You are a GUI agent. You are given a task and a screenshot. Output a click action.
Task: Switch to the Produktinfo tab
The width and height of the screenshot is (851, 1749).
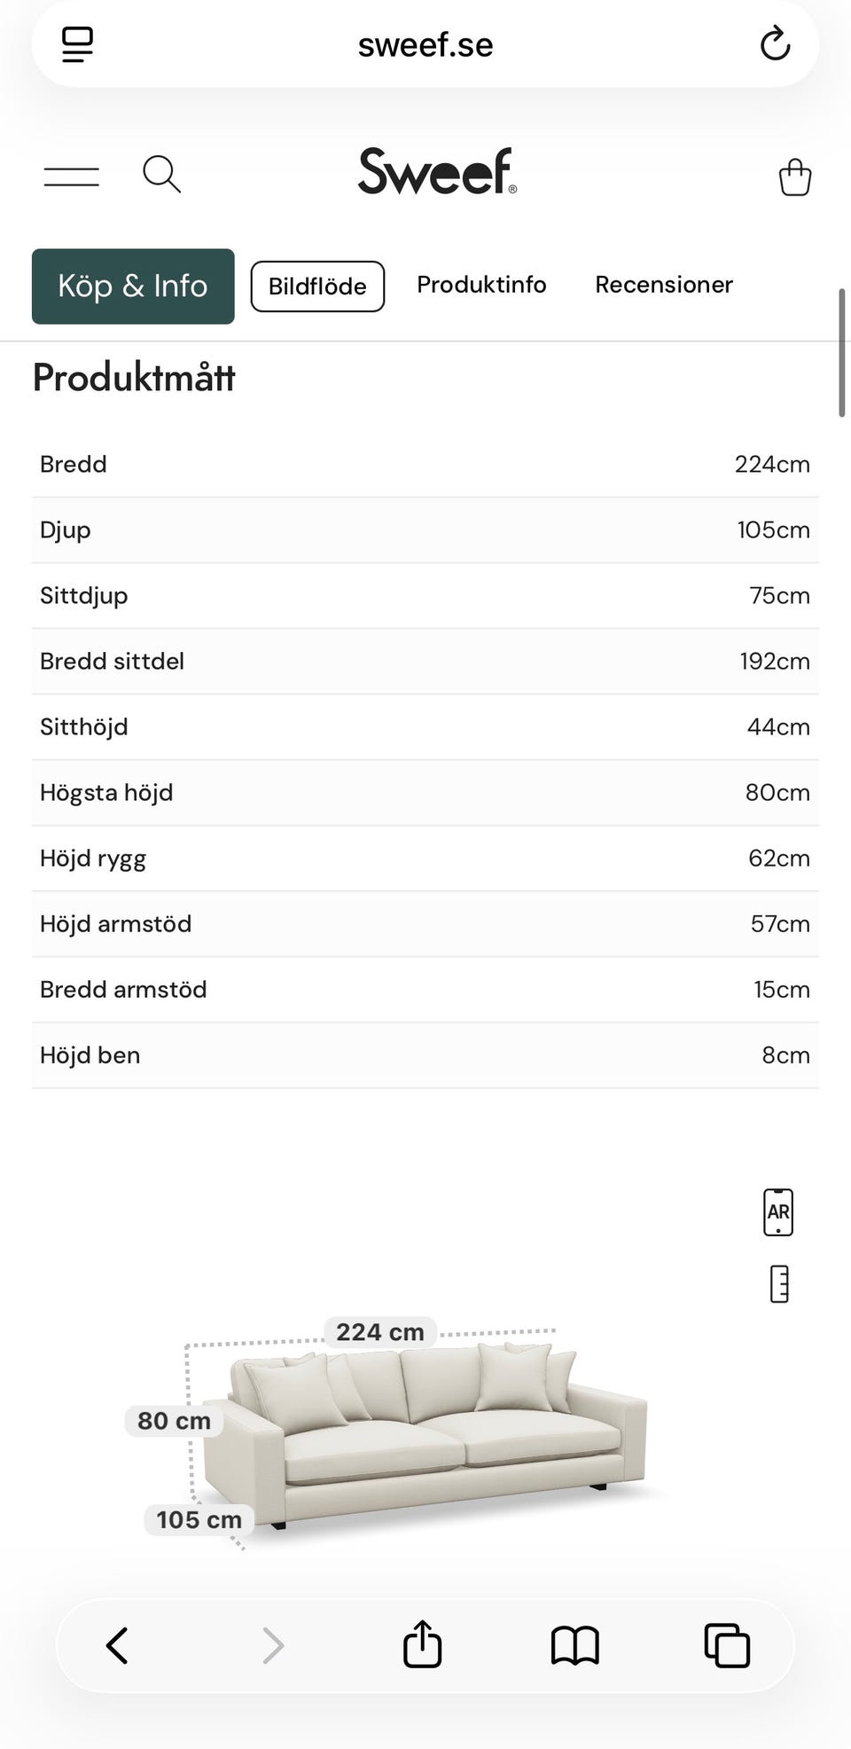point(481,285)
